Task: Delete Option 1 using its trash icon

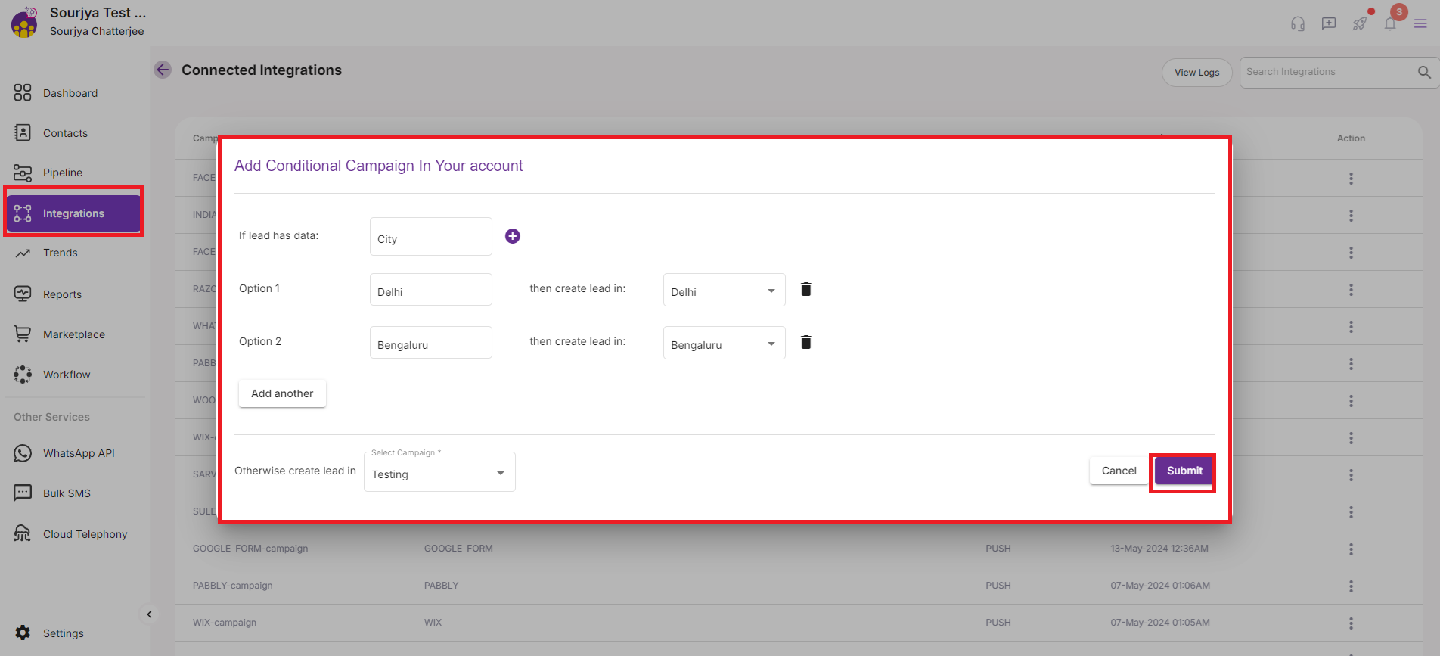Action: (x=805, y=289)
